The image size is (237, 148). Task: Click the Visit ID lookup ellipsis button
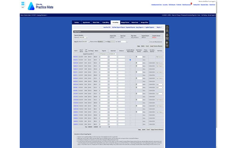(127, 42)
